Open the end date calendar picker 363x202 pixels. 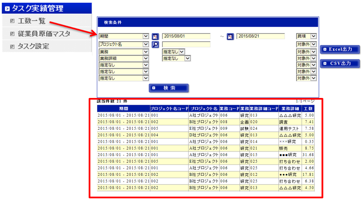(230, 36)
